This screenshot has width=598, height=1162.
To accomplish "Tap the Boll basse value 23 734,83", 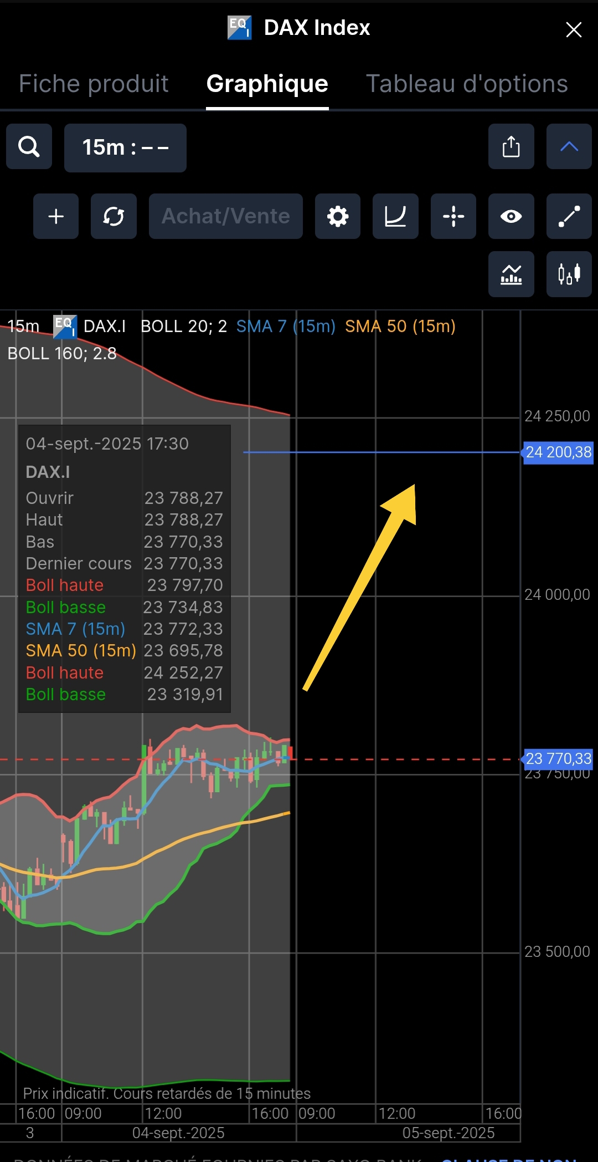I will (x=183, y=607).
